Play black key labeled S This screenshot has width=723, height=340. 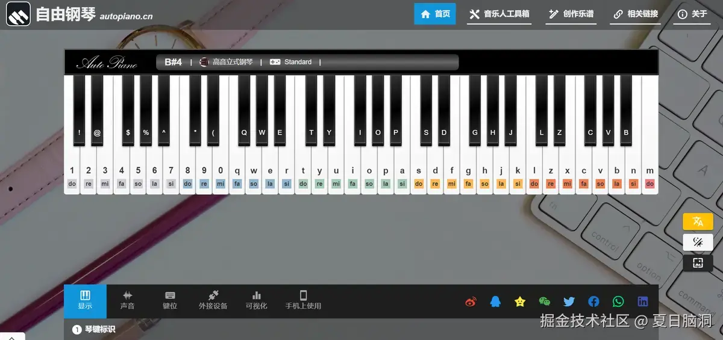point(426,110)
